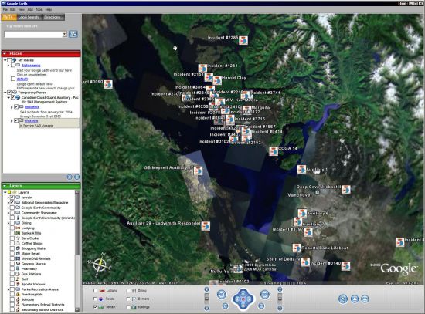425x314 pixels.
Task: Click the Incident #3797 placemark icon
Action: click(308, 232)
